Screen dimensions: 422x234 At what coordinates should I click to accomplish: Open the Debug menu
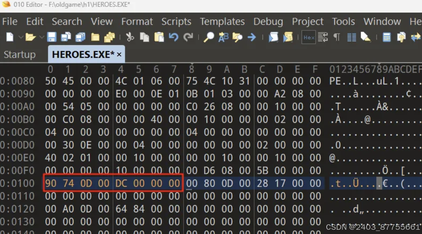click(x=268, y=22)
